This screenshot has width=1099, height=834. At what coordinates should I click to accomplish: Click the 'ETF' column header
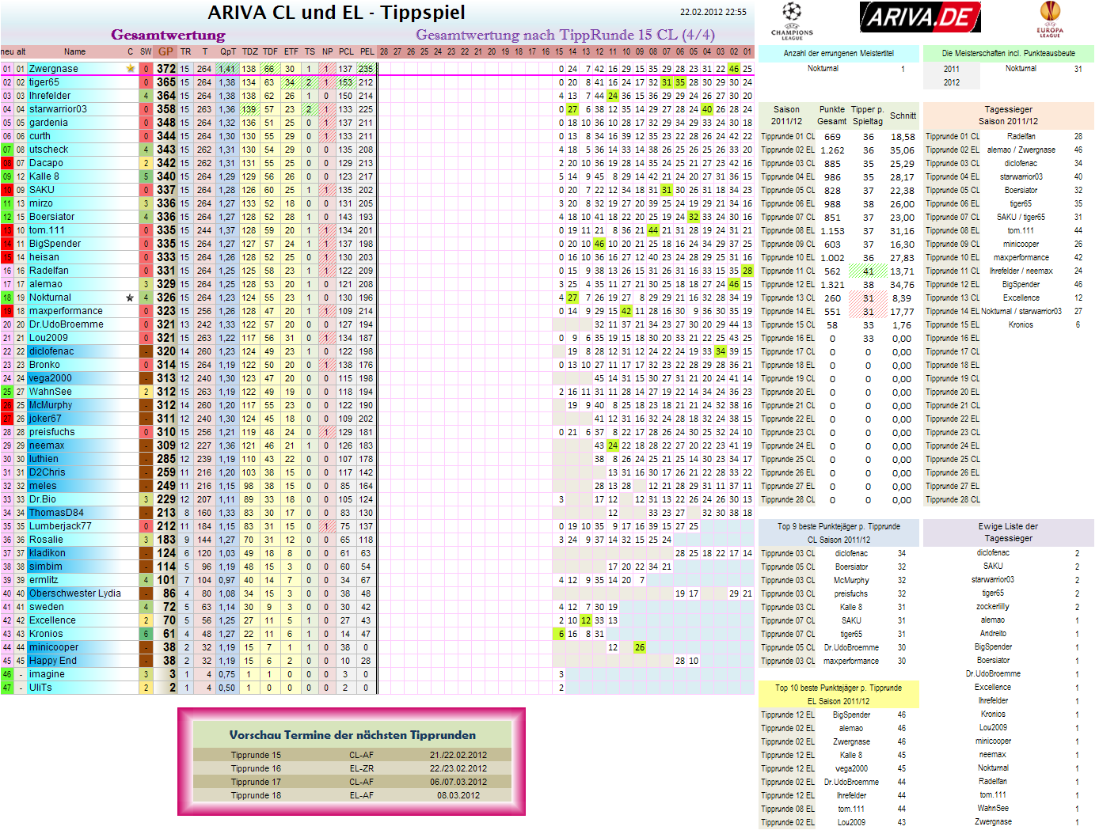[x=291, y=51]
